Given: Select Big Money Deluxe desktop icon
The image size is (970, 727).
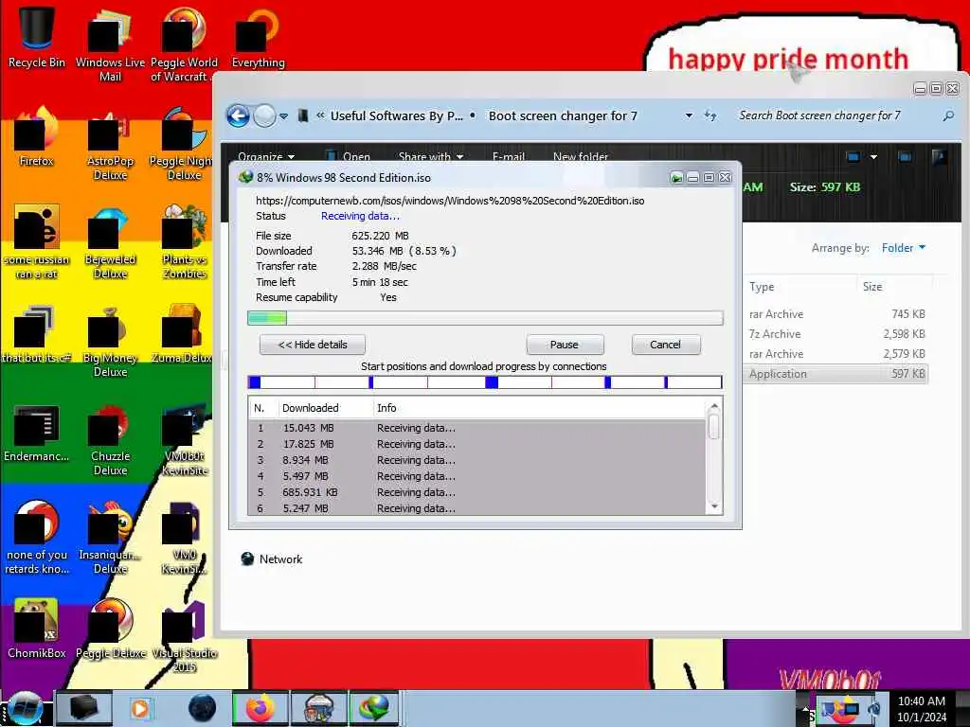Looking at the screenshot, I should (110, 341).
